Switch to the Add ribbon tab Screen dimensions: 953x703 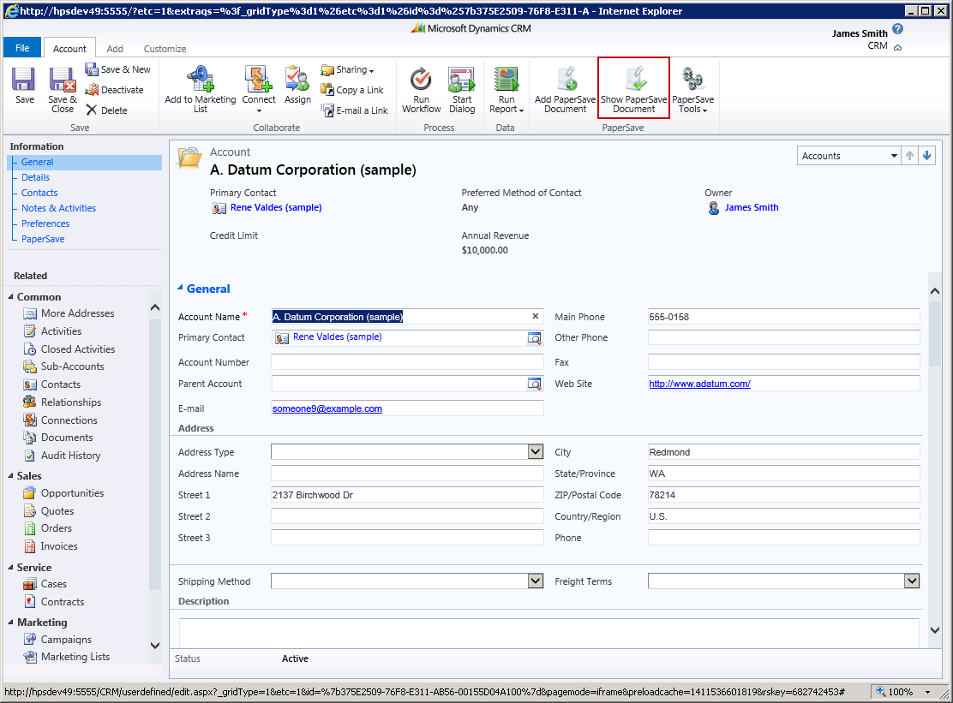click(x=115, y=49)
